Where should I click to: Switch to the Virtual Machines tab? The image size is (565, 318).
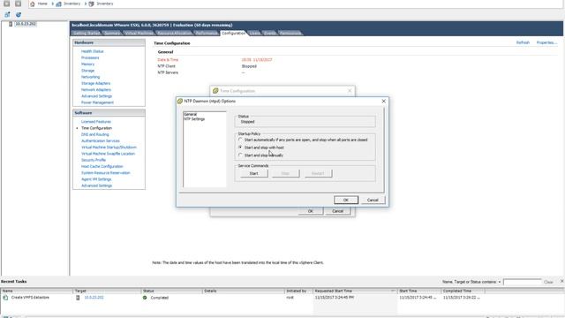click(x=139, y=34)
